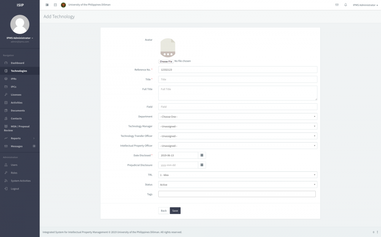The height and width of the screenshot is (237, 381).
Task: Focus the Reference No. field
Action: tap(238, 70)
